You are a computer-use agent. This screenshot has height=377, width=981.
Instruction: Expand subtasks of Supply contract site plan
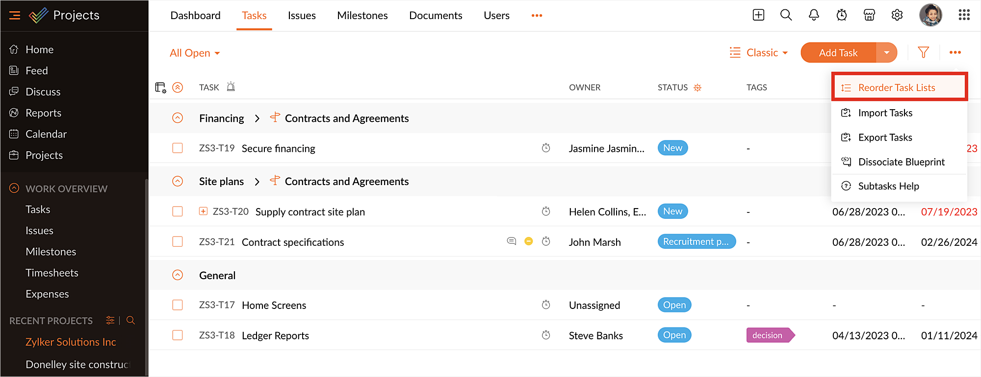pos(203,211)
